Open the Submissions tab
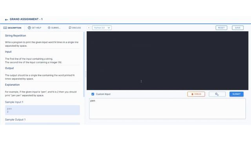The image size is (251, 141). 54,28
